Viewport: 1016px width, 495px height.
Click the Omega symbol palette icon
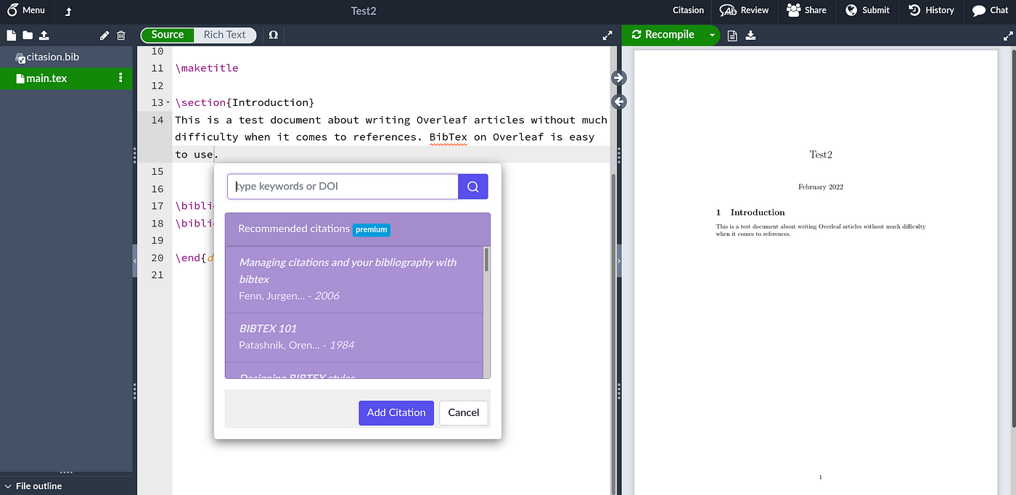pyautogui.click(x=274, y=35)
